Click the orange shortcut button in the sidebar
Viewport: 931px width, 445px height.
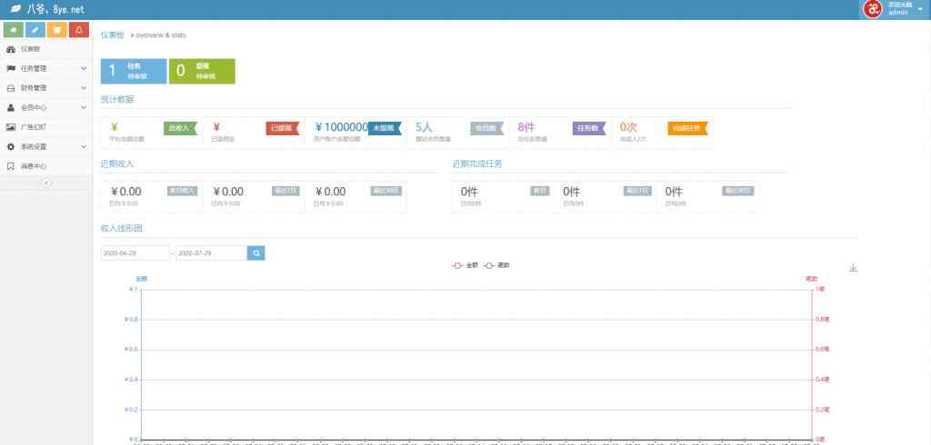[x=57, y=30]
